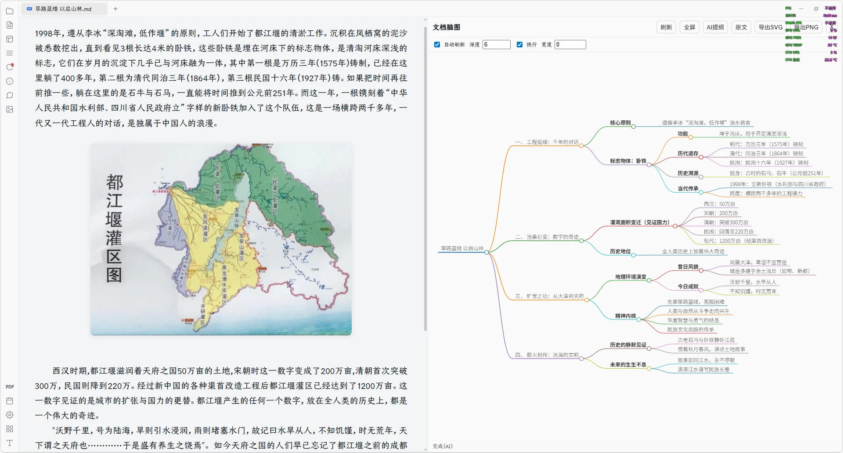Collapse the 灌溉面积变迁（见证国力）node

(675, 226)
